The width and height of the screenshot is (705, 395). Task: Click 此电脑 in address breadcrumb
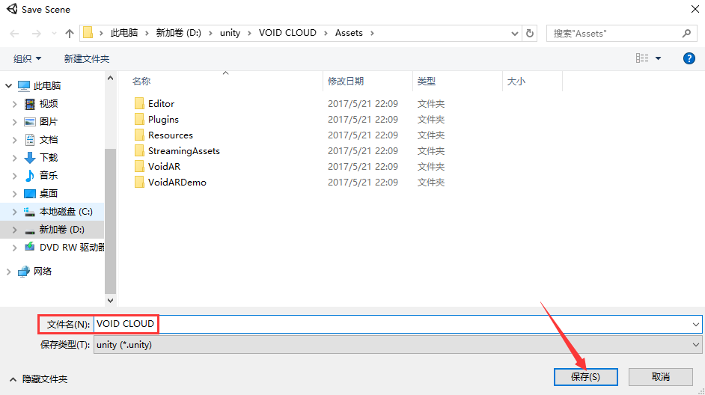click(124, 33)
